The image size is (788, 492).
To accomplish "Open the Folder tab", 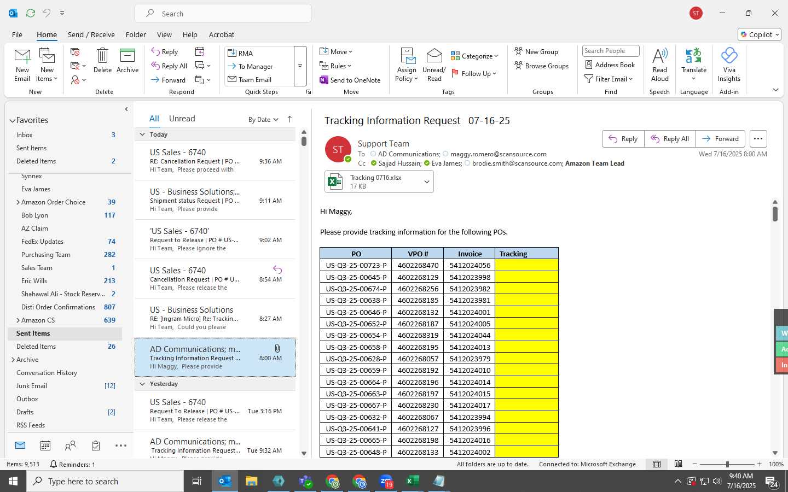I will [136, 34].
